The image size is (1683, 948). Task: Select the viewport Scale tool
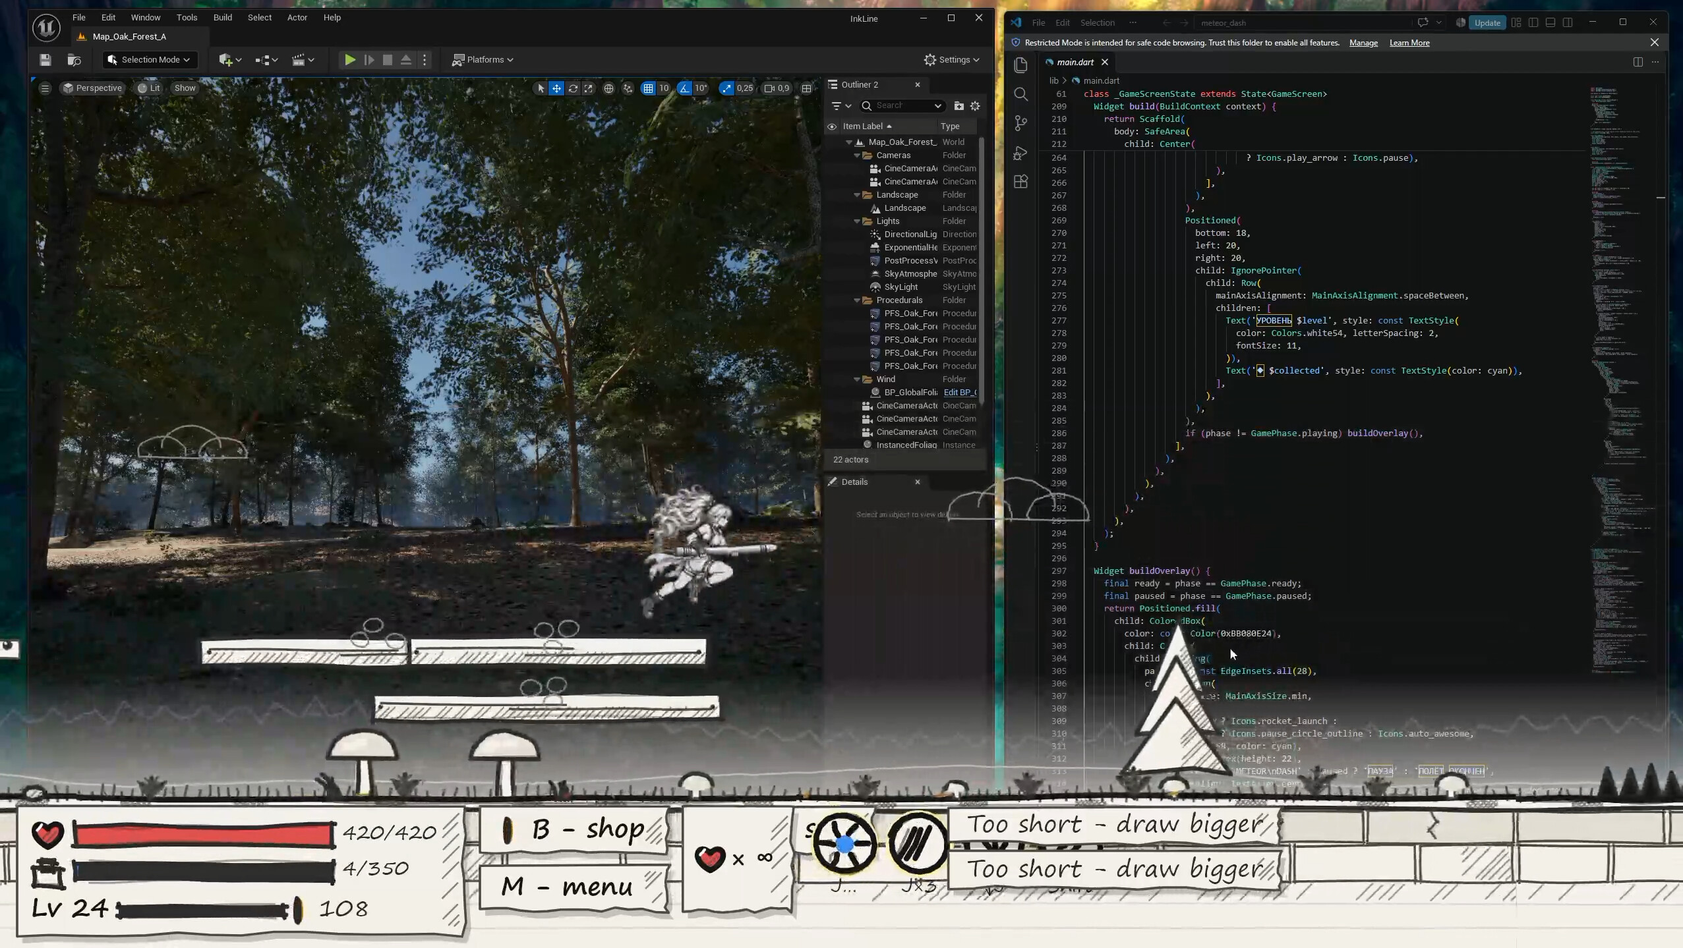[588, 88]
